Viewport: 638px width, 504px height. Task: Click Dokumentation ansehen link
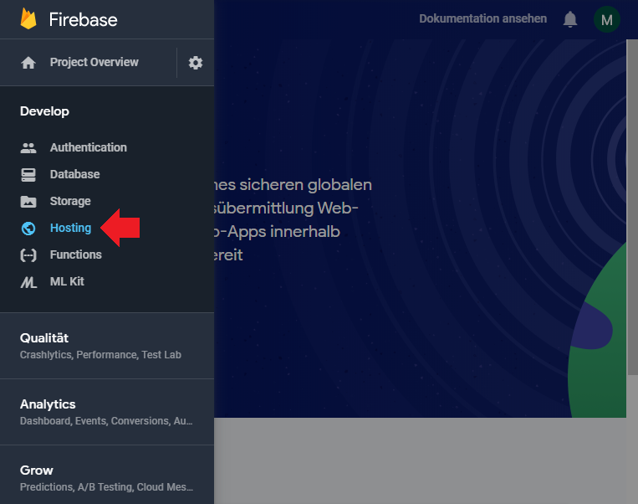coord(483,18)
